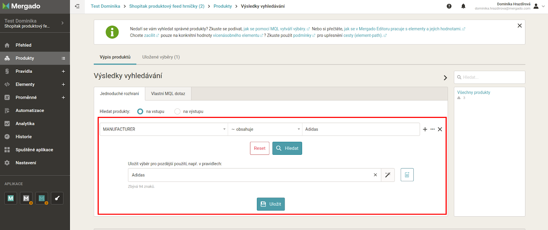Switch to Uložené výběry tab
This screenshot has height=230, width=548.
pos(161,57)
